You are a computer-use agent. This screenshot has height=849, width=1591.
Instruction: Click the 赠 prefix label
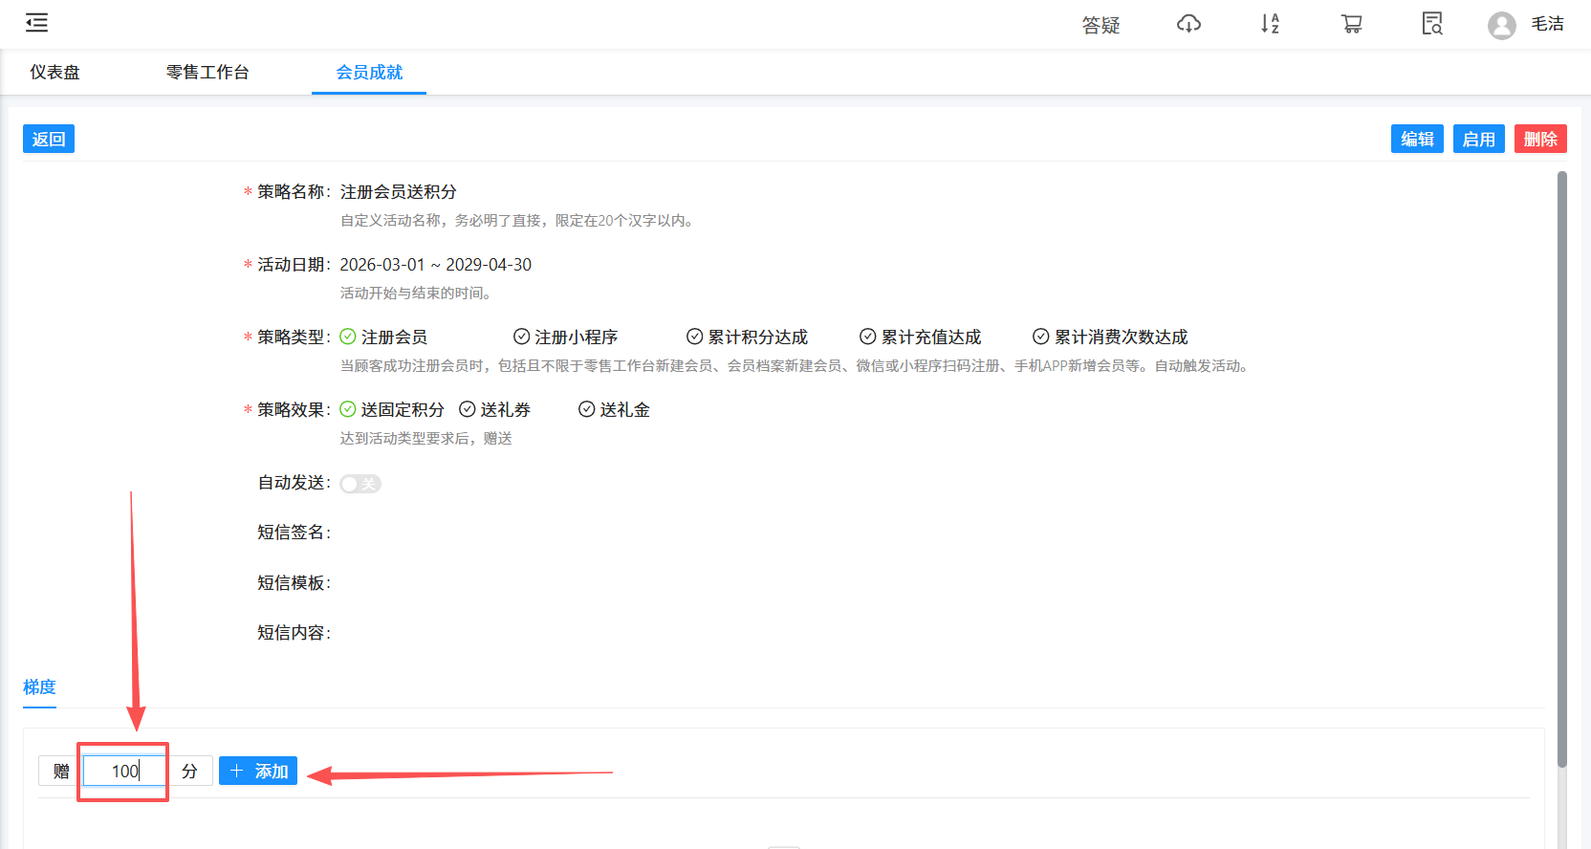click(60, 771)
